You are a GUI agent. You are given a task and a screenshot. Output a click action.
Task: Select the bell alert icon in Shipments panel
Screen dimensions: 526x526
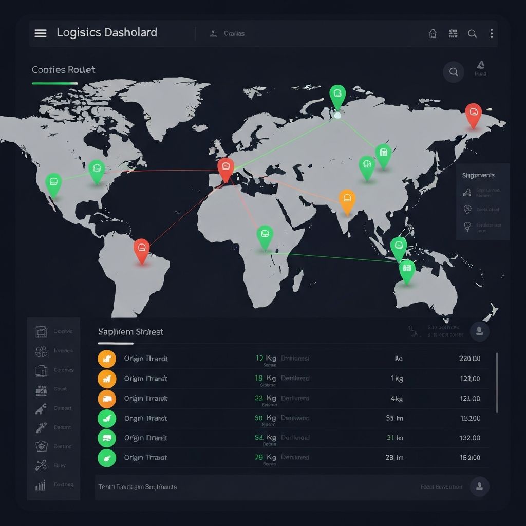pos(468,193)
